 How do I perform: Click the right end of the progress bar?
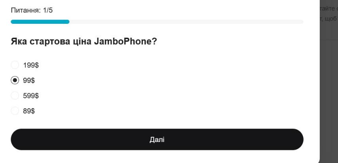pyautogui.click(x=301, y=22)
